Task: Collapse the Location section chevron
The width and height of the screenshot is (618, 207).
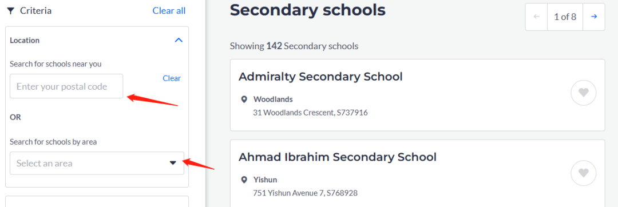Action: 179,40
